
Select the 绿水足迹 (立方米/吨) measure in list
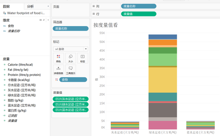pos(22,95)
